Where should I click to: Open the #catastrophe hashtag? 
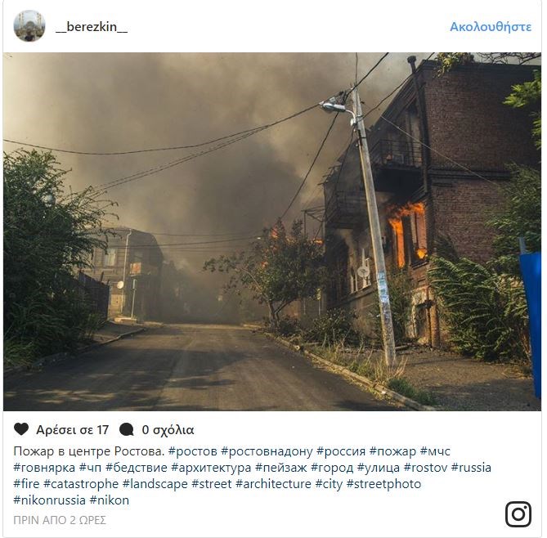pyautogui.click(x=81, y=484)
